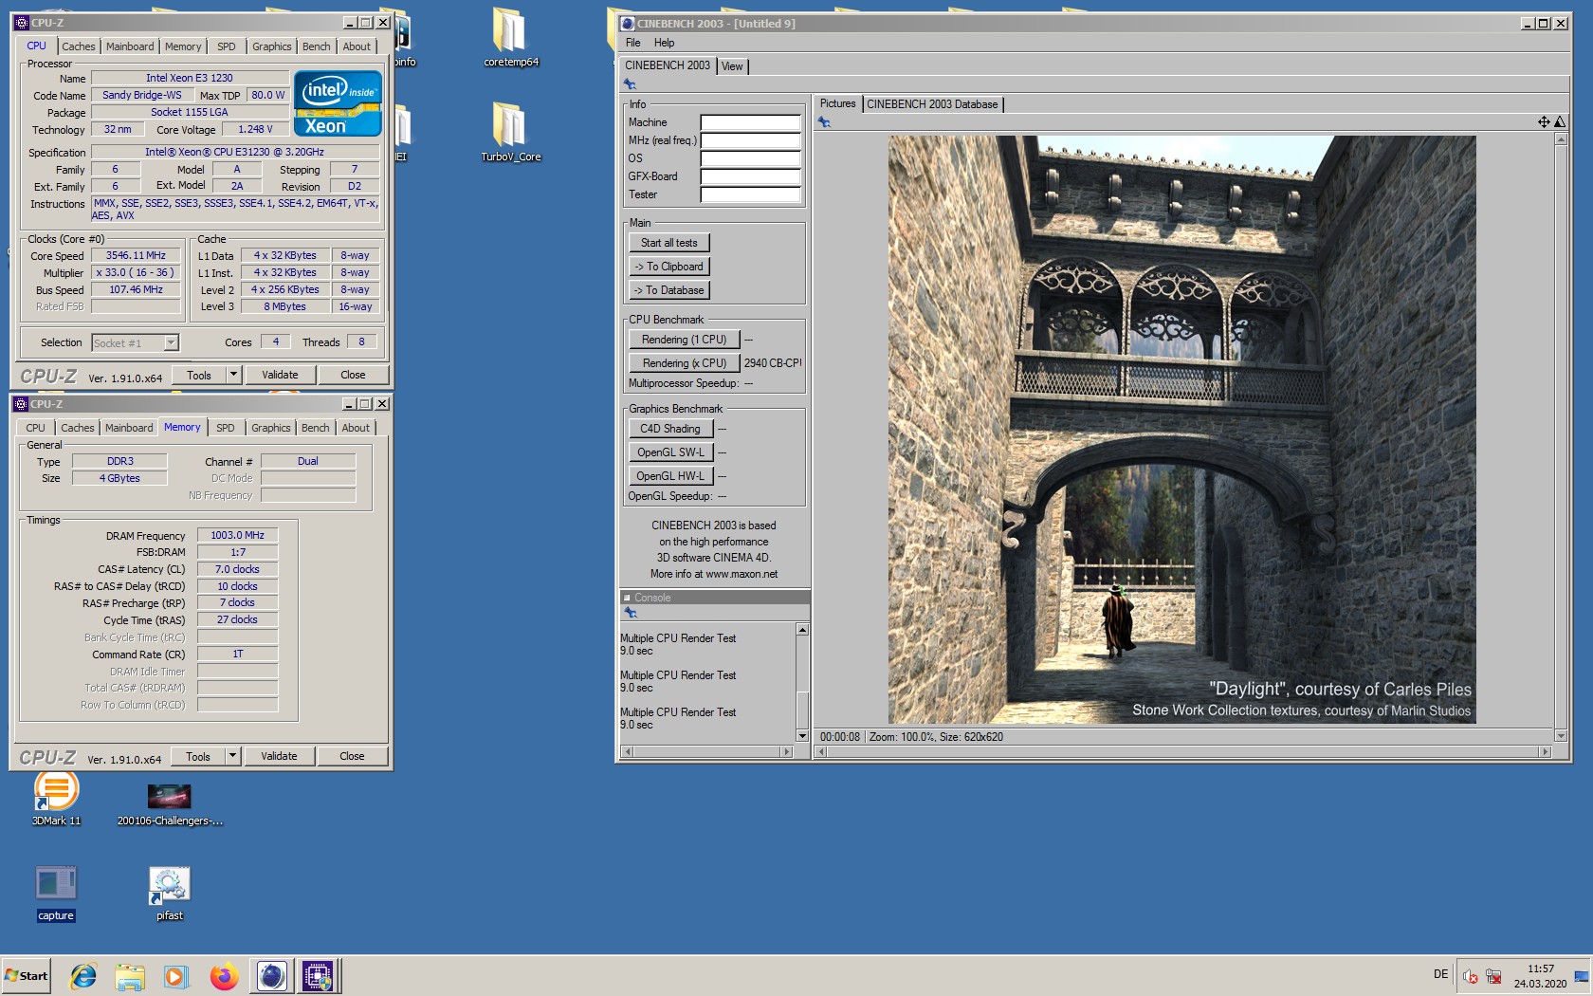Click the network tray icon

click(x=1493, y=976)
